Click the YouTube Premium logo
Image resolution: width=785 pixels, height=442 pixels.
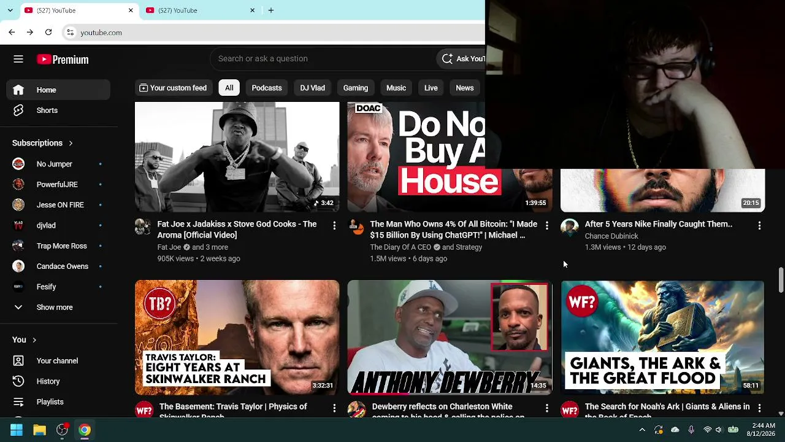point(63,60)
